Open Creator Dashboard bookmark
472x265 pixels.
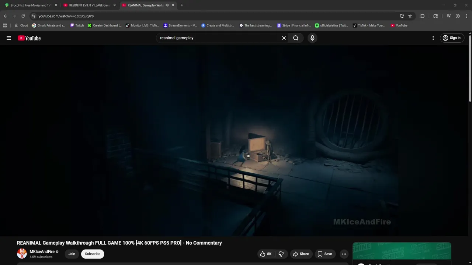click(105, 25)
